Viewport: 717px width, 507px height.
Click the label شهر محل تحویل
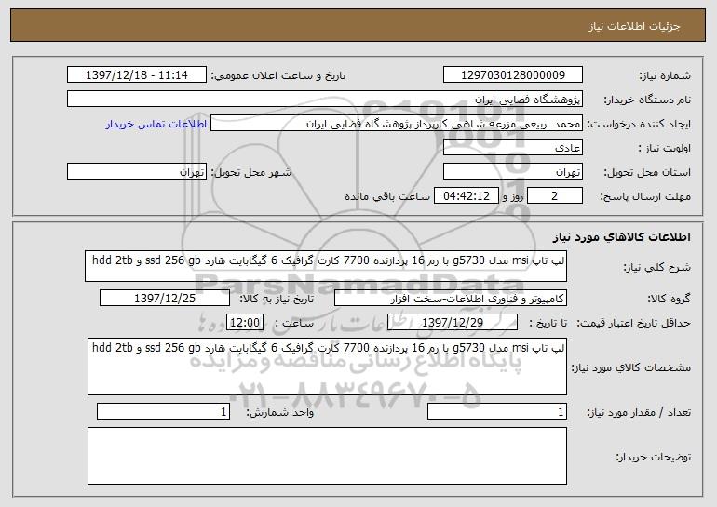pyautogui.click(x=250, y=172)
